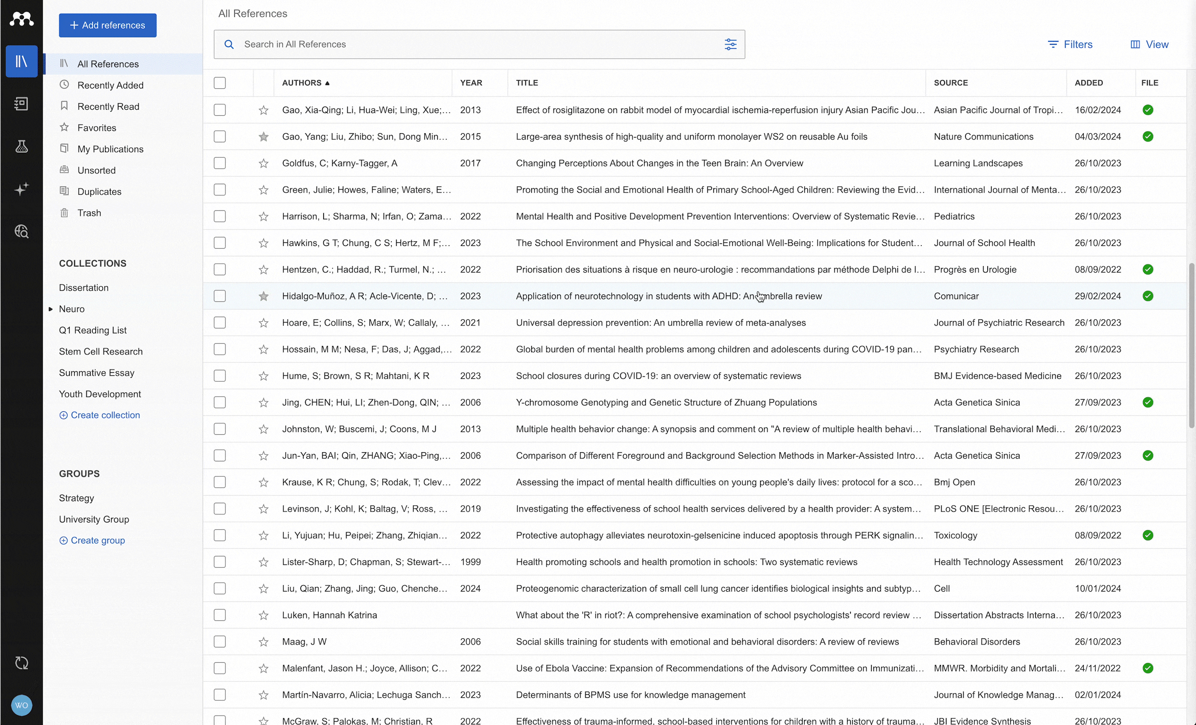Click green file check for Toxicology row
Image resolution: width=1196 pixels, height=725 pixels.
(1147, 535)
